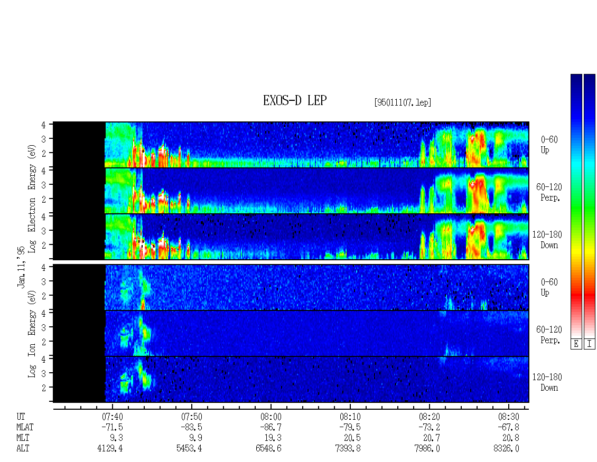Click the UT row label
Screen dimensions: 597x462
[21, 417]
